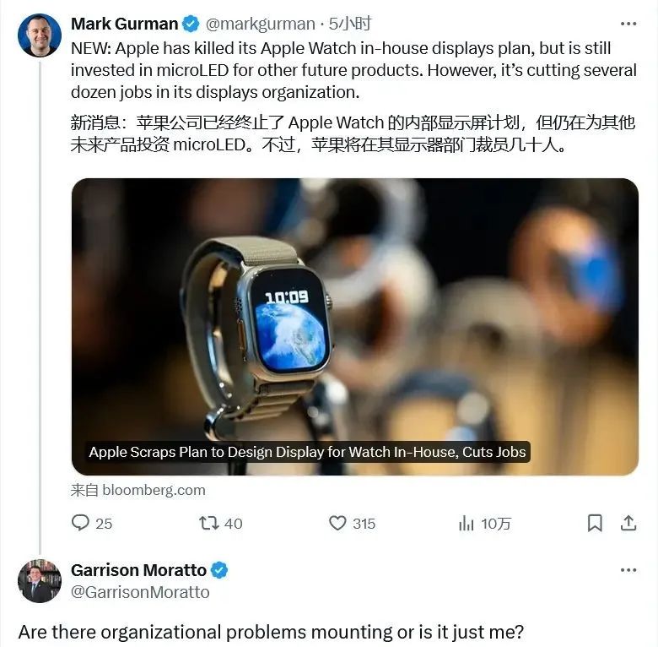
Task: Click the reply comment bubble icon
Action: click(80, 523)
